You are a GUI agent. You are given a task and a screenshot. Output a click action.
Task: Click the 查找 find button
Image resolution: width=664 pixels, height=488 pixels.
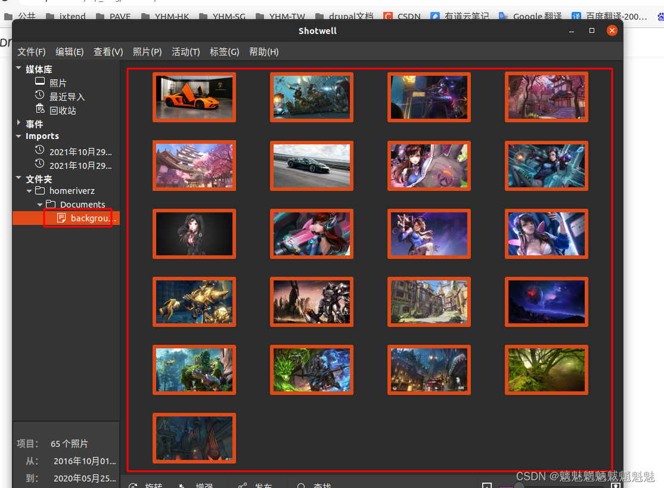coord(314,484)
